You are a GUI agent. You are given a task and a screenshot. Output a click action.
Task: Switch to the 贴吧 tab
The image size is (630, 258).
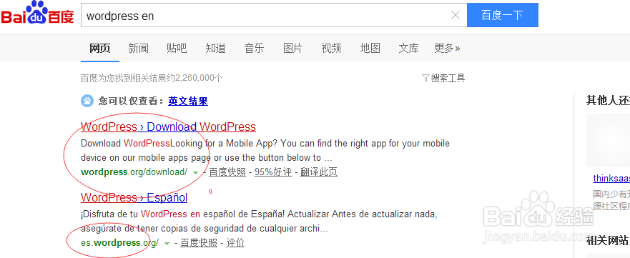177,49
